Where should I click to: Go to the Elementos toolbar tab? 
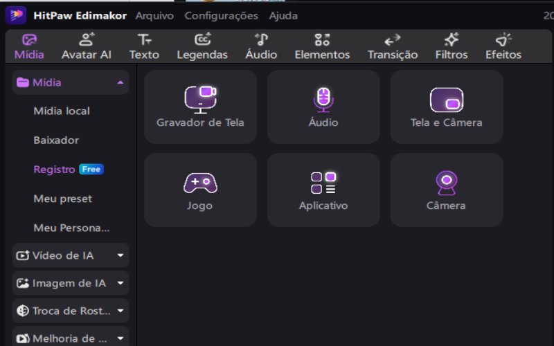point(322,46)
